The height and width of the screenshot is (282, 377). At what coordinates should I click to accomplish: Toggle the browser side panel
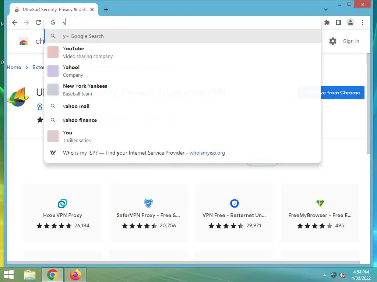(339, 22)
